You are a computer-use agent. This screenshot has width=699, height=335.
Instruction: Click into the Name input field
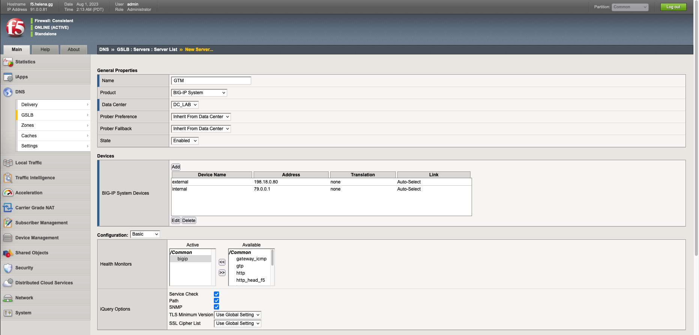point(211,81)
